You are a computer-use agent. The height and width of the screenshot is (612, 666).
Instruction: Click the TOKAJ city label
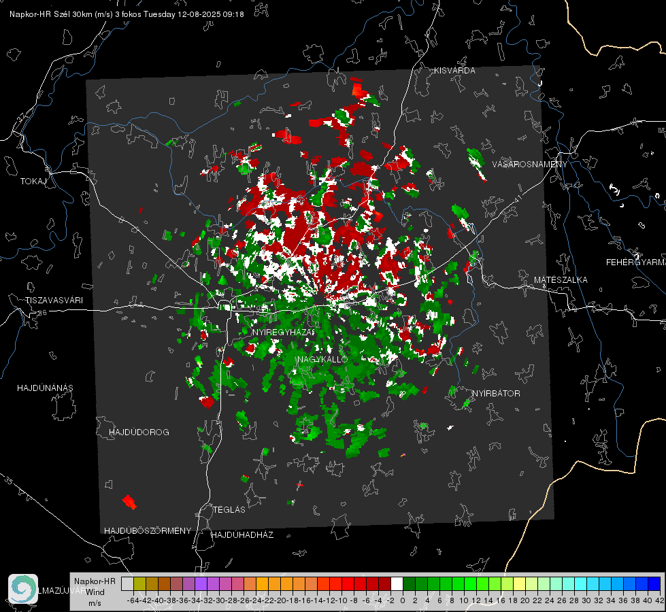coord(33,182)
